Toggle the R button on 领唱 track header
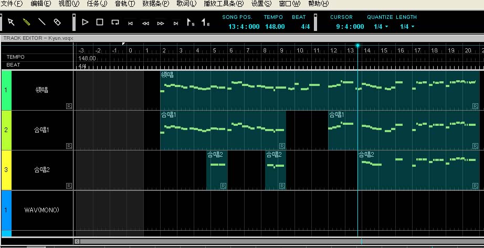Screen dimensions: 484x248 coord(69,106)
